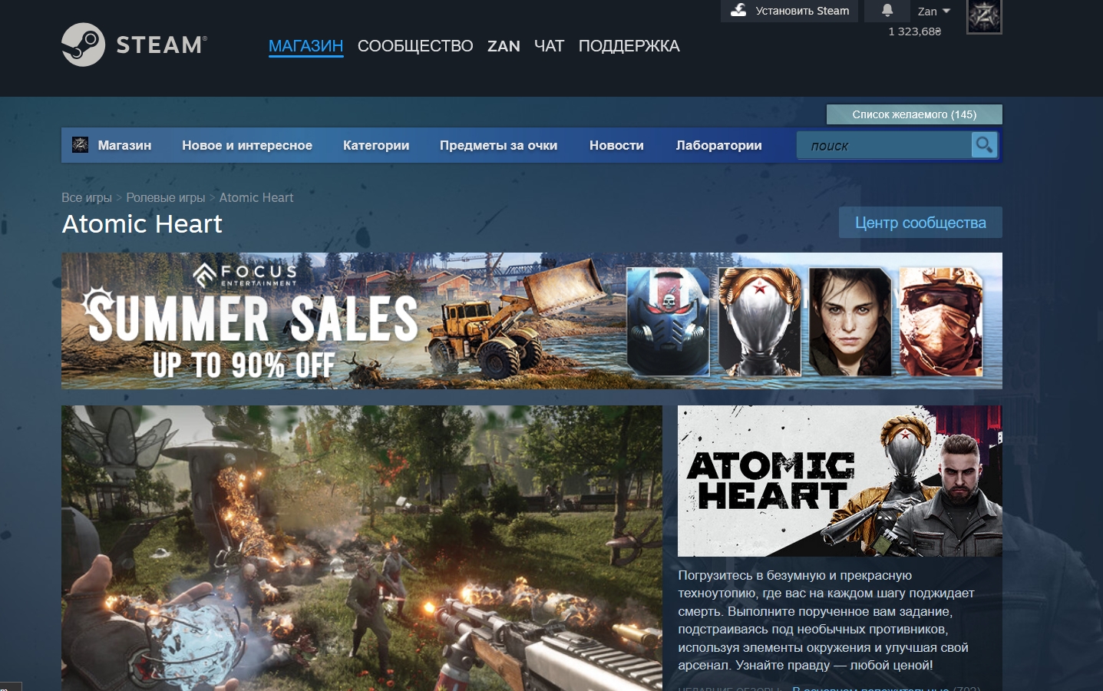The image size is (1103, 691).
Task: Expand the Zan account dropdown
Action: pos(934,11)
